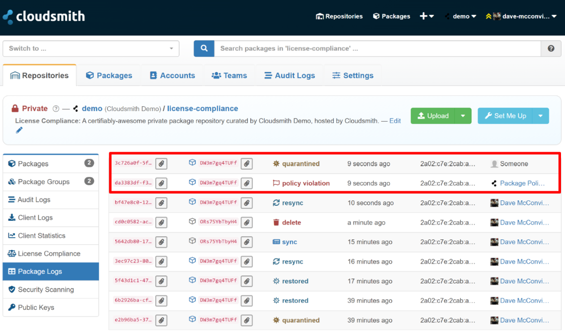Switch to the Packages tab
Image resolution: width=565 pixels, height=331 pixels.
[109, 76]
